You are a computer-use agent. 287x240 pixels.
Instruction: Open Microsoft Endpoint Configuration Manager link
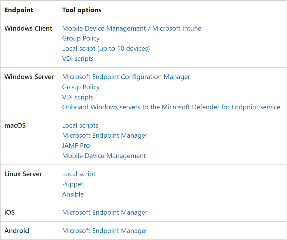[126, 77]
